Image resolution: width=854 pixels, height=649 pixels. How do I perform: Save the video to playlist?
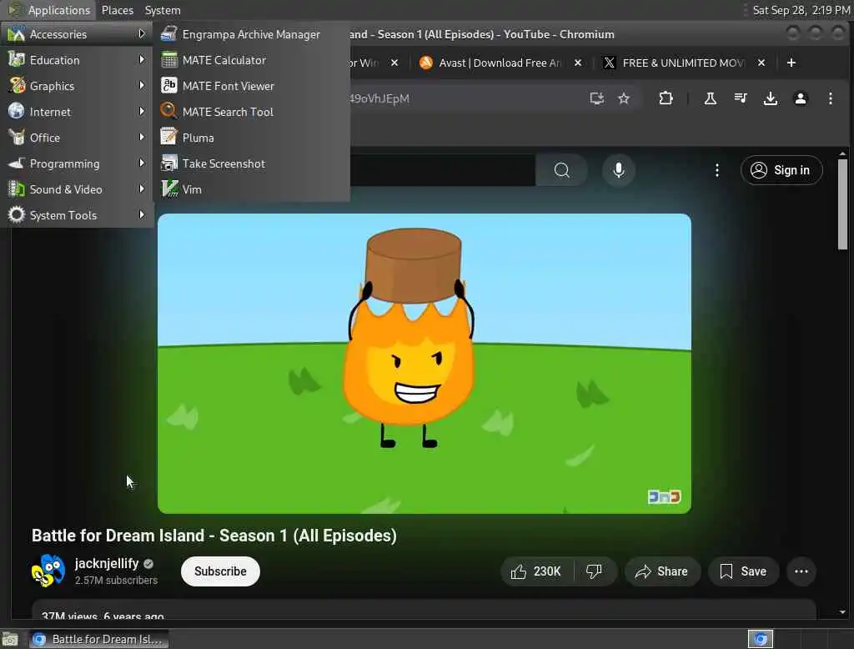[743, 571]
